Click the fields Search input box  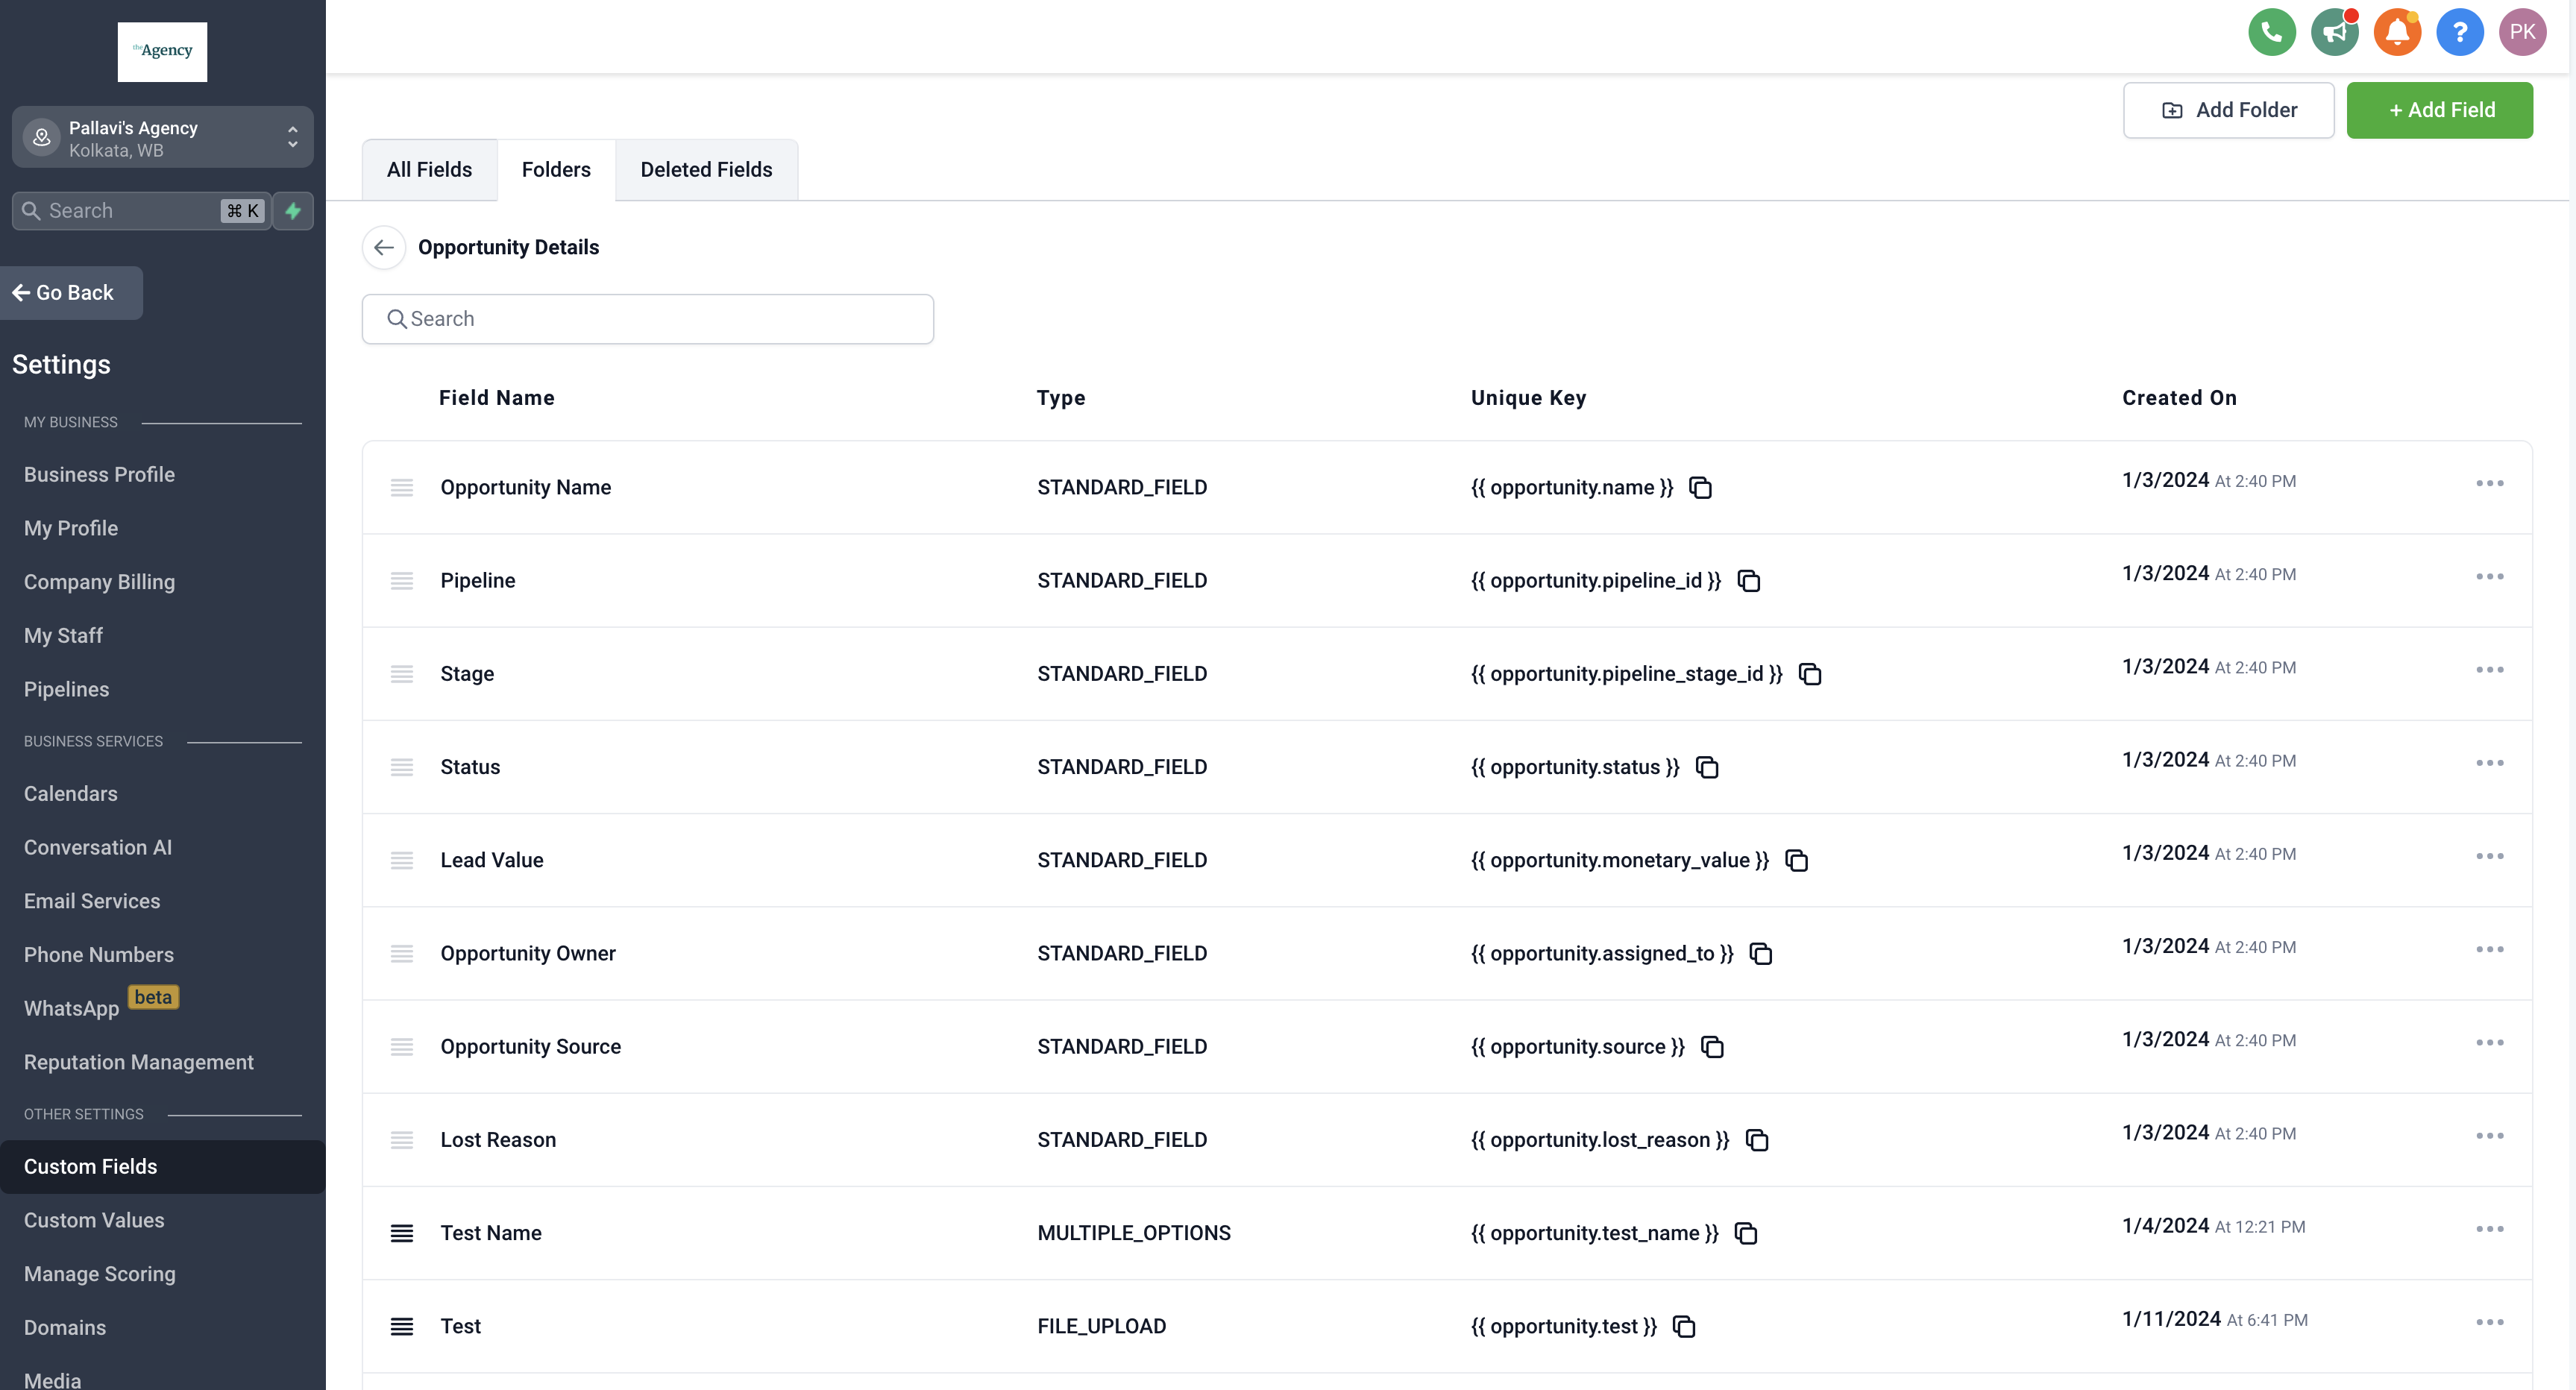point(648,319)
